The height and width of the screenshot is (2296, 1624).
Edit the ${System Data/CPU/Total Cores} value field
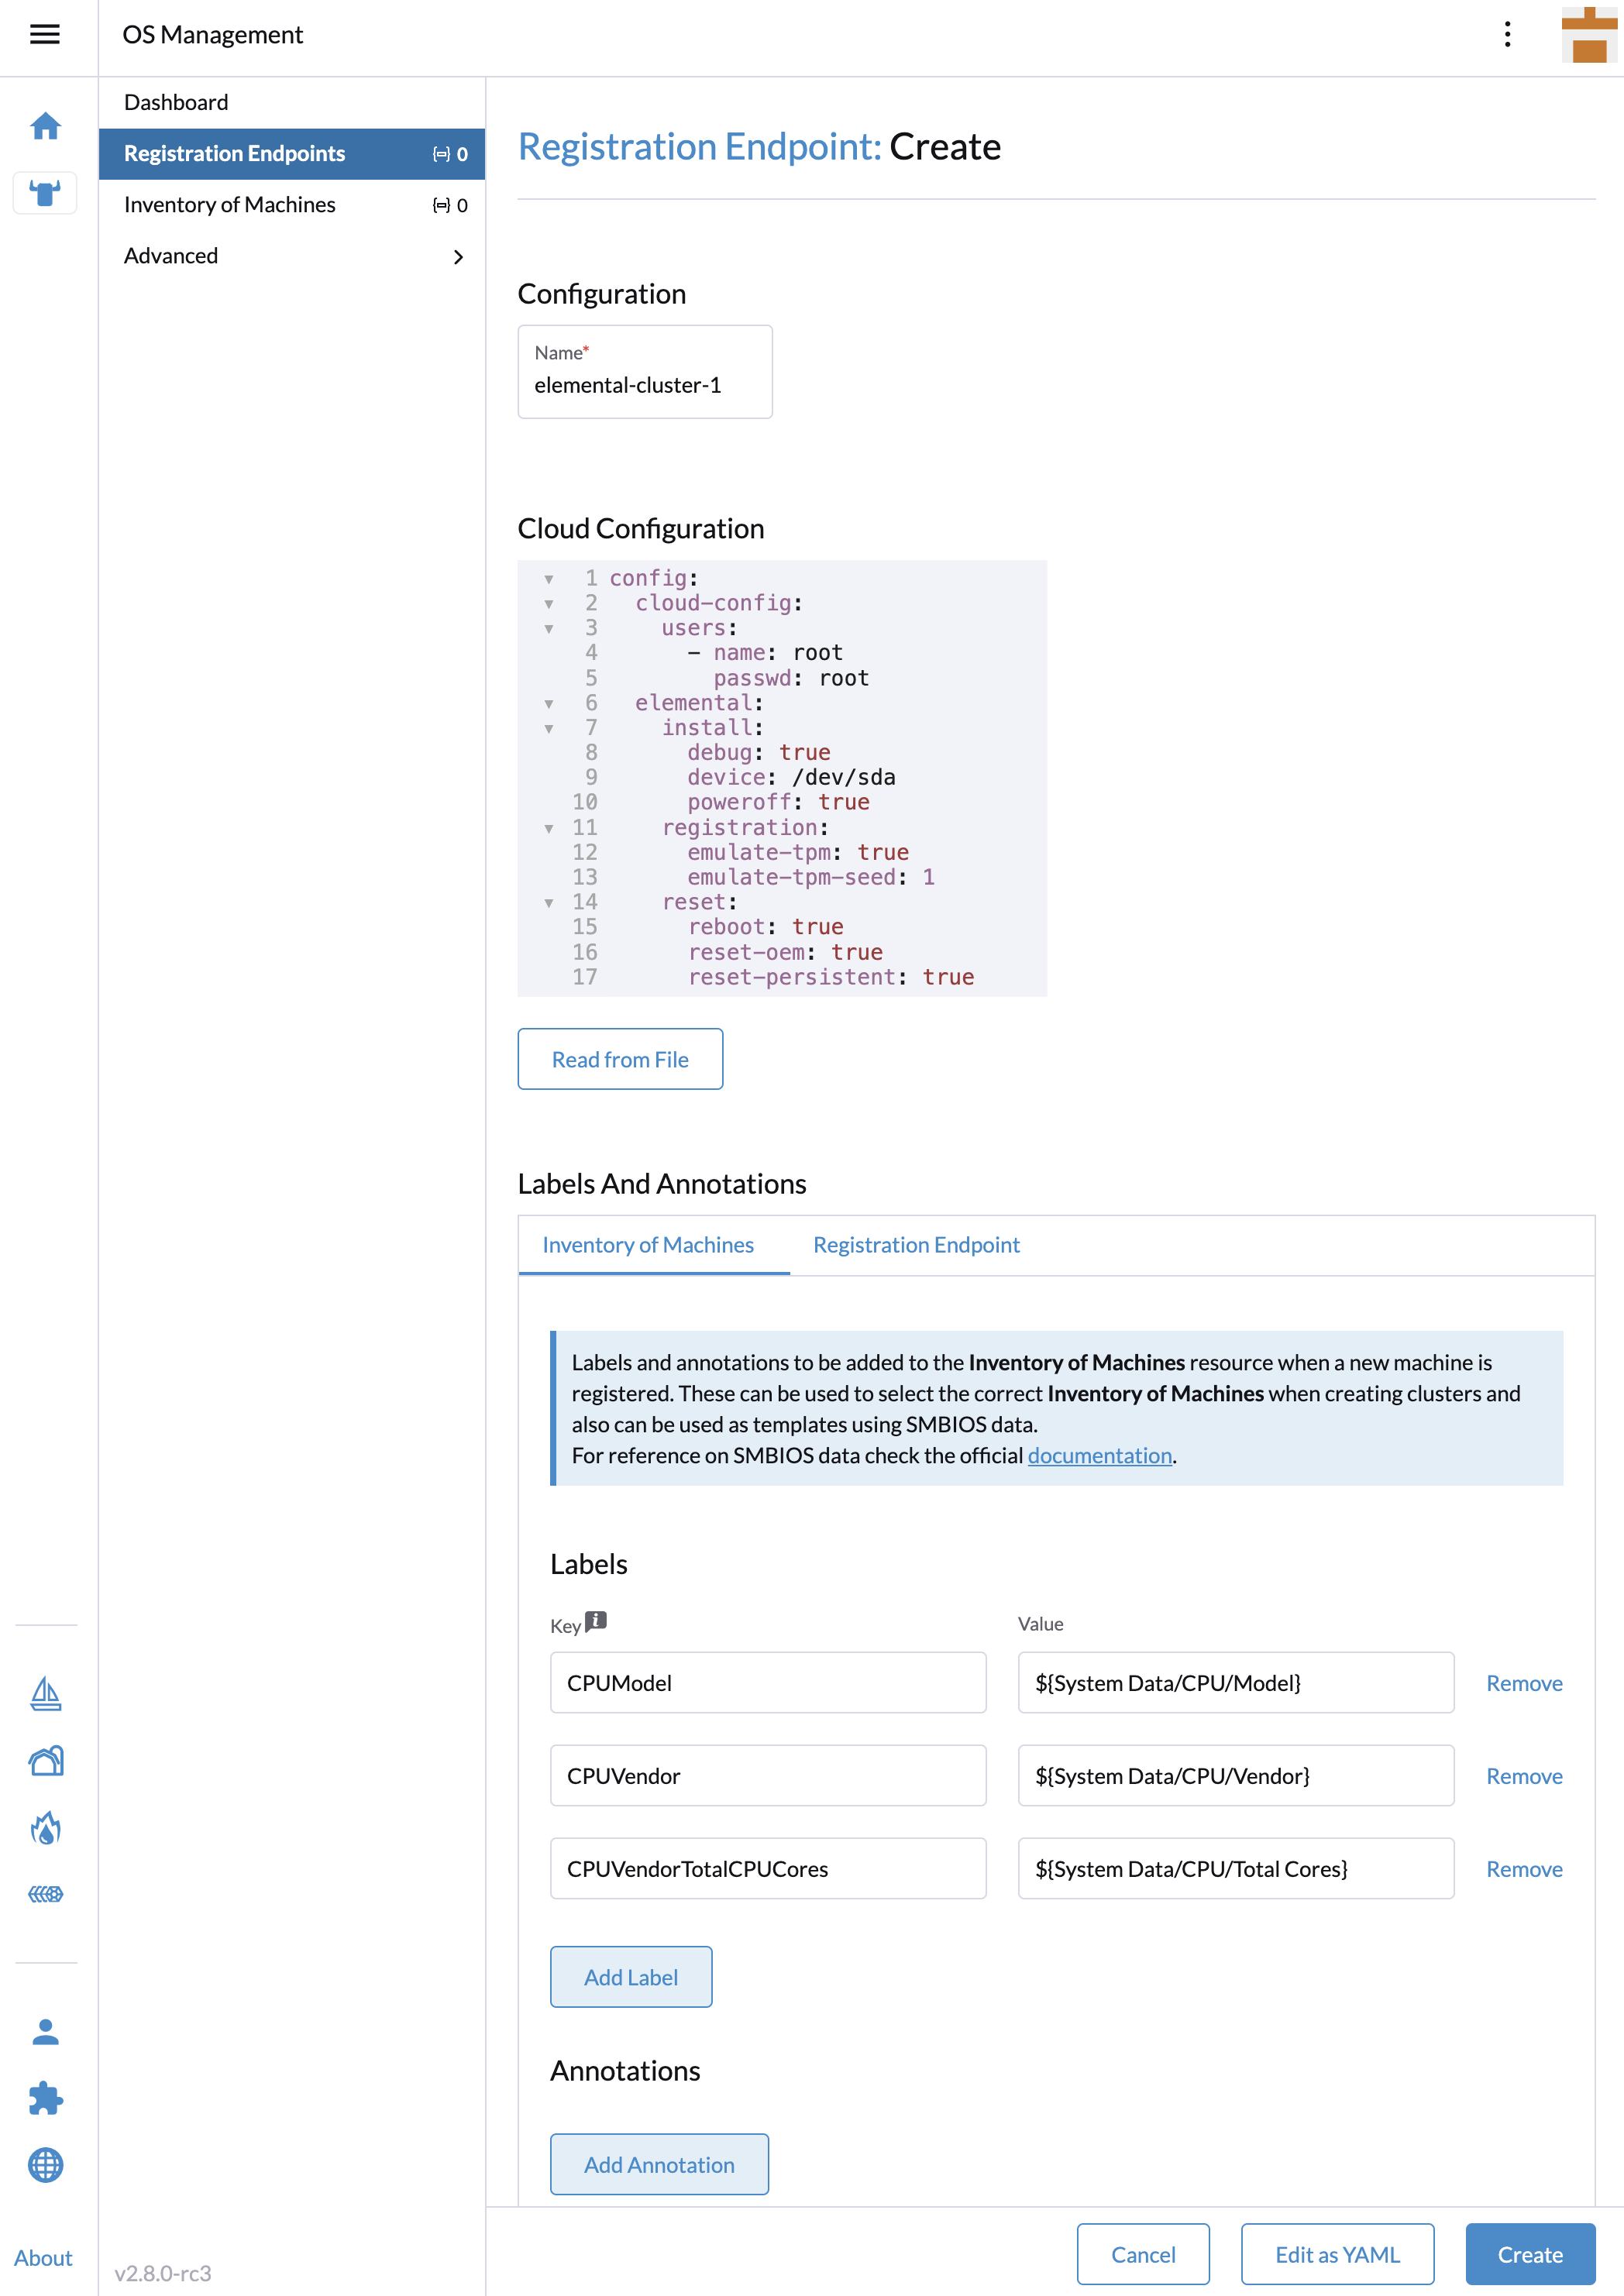(x=1236, y=1869)
